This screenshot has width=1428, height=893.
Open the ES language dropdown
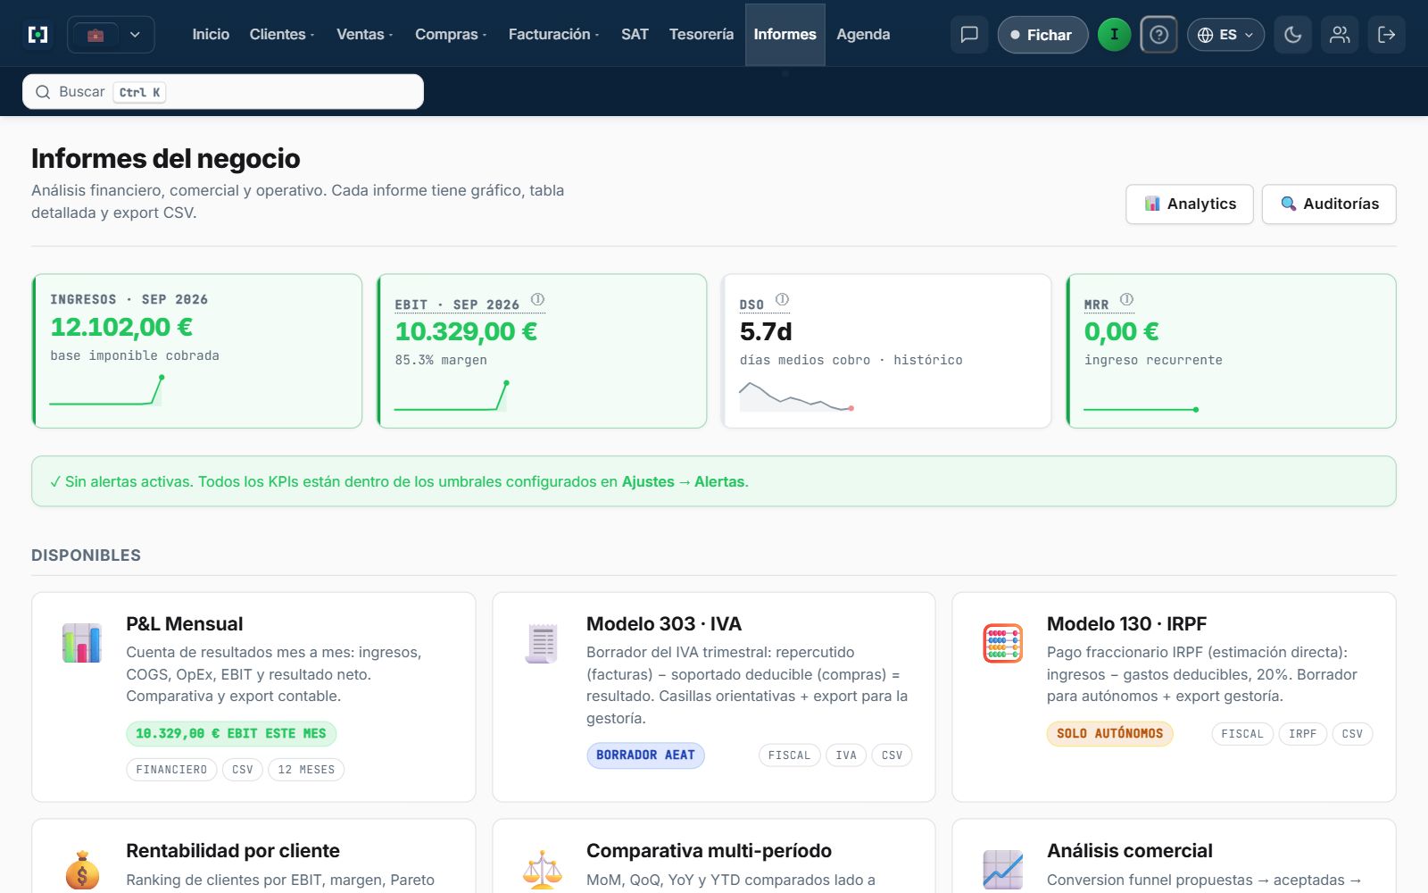(x=1225, y=35)
